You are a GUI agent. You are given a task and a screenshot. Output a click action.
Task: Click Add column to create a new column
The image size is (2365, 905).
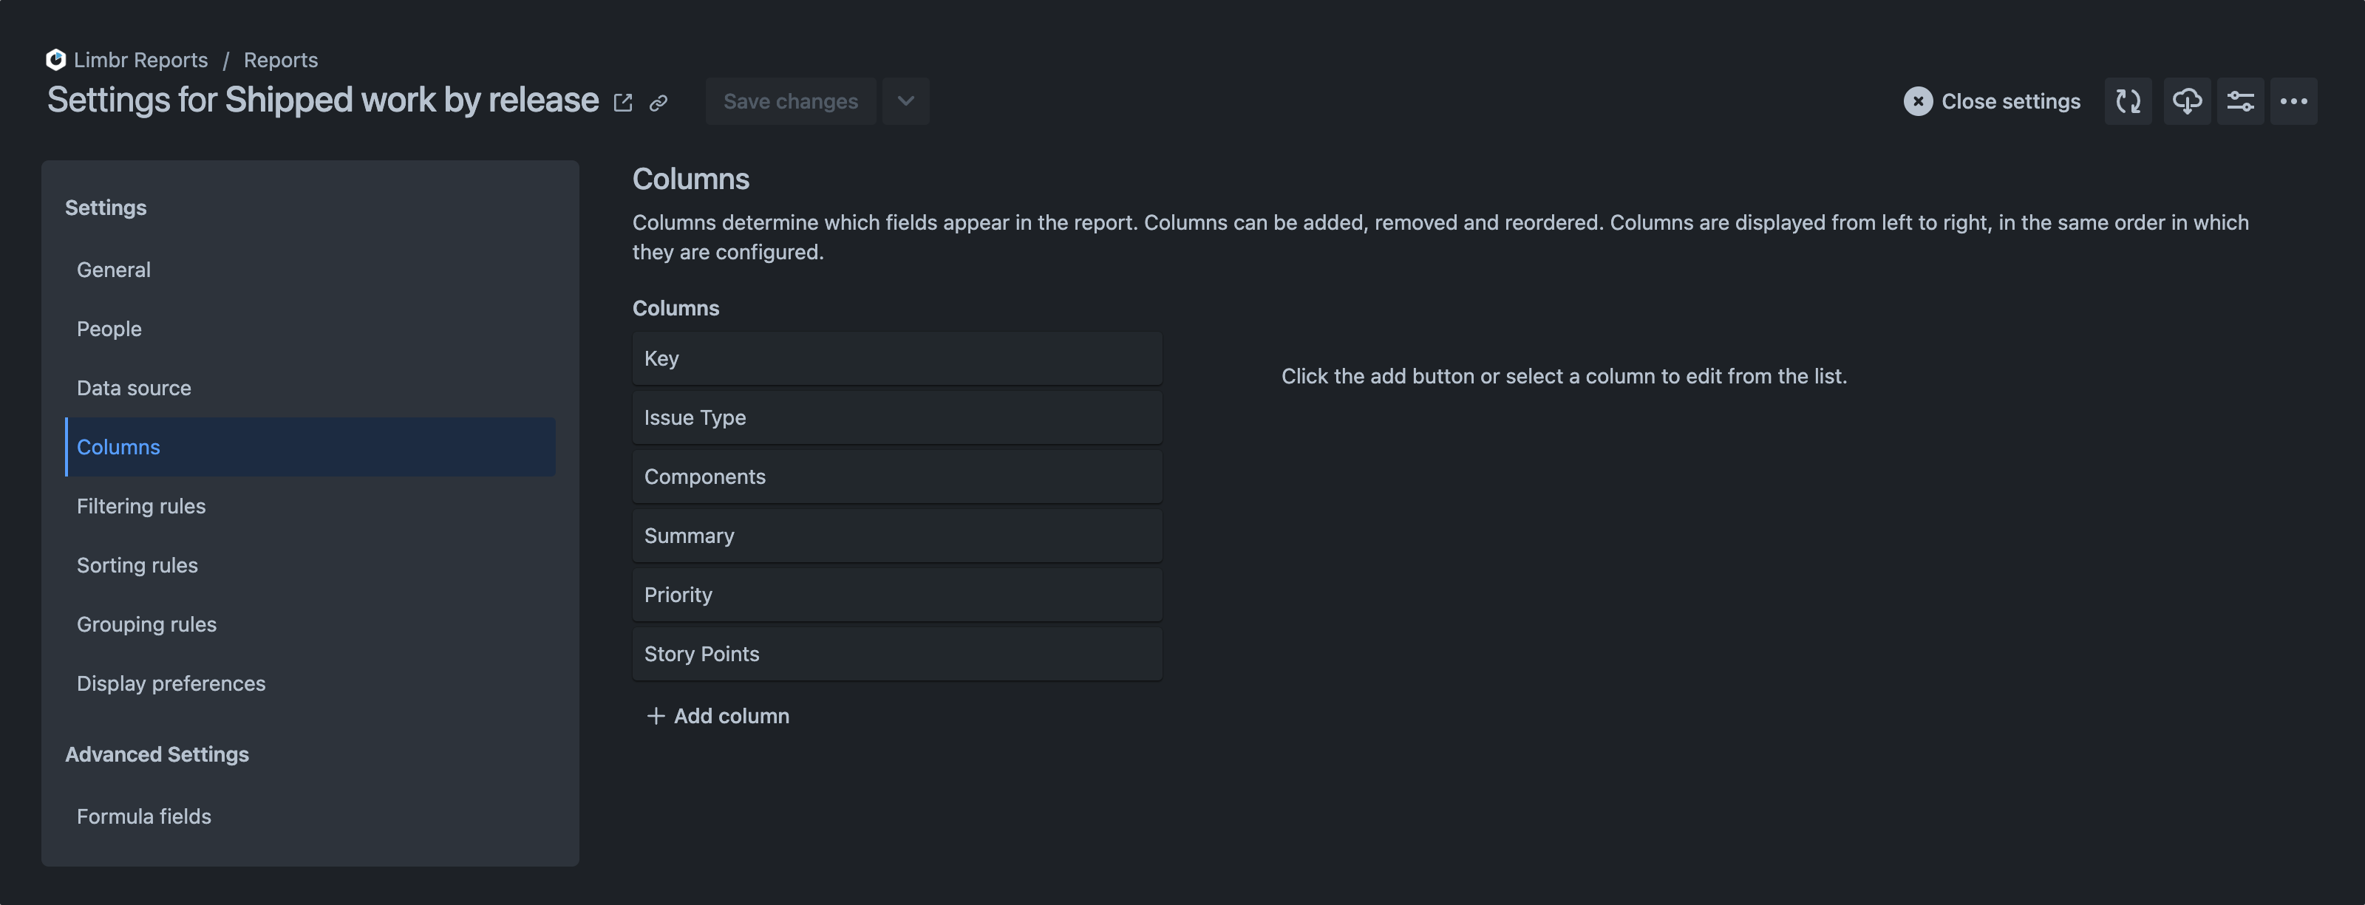point(718,715)
